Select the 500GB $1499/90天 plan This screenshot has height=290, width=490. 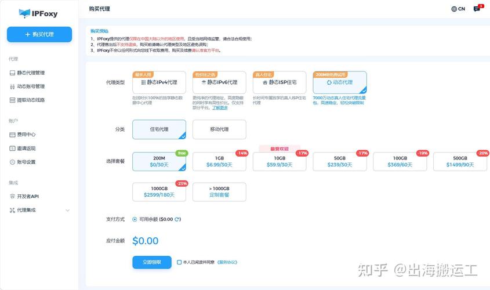pyautogui.click(x=460, y=162)
